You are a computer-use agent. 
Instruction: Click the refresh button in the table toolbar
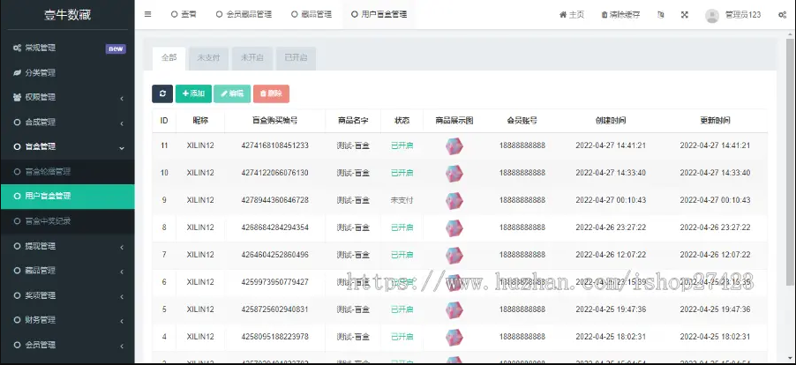point(162,93)
